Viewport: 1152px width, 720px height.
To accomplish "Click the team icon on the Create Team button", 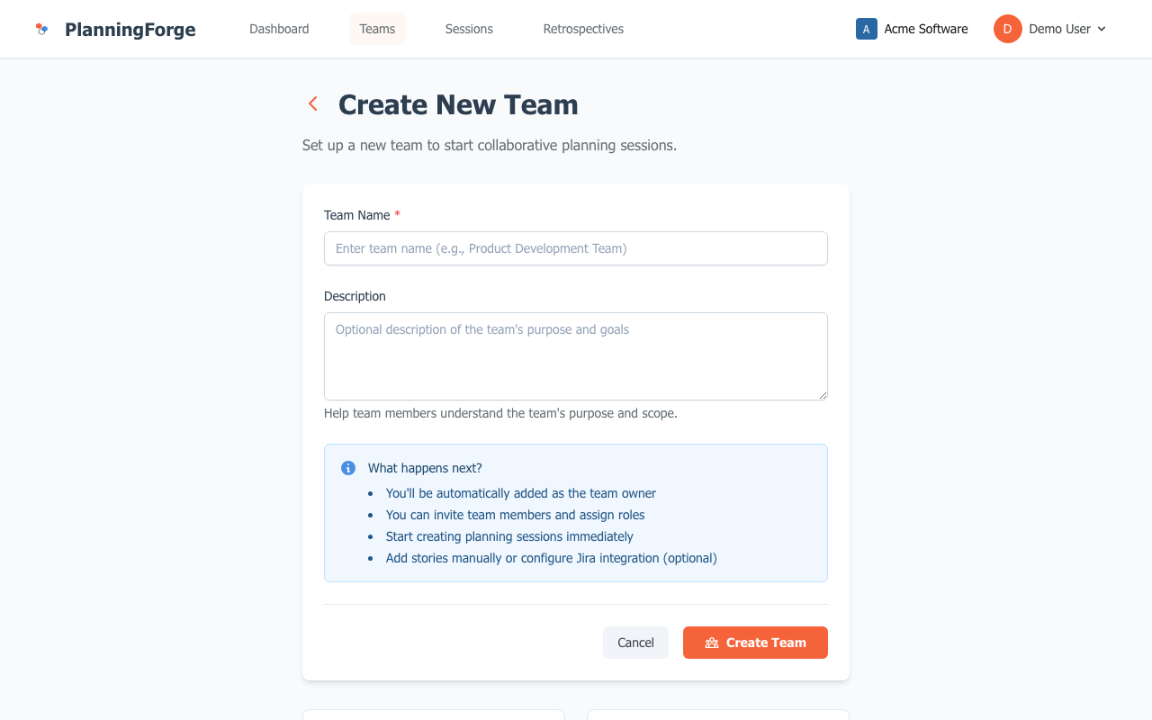I will click(x=712, y=642).
